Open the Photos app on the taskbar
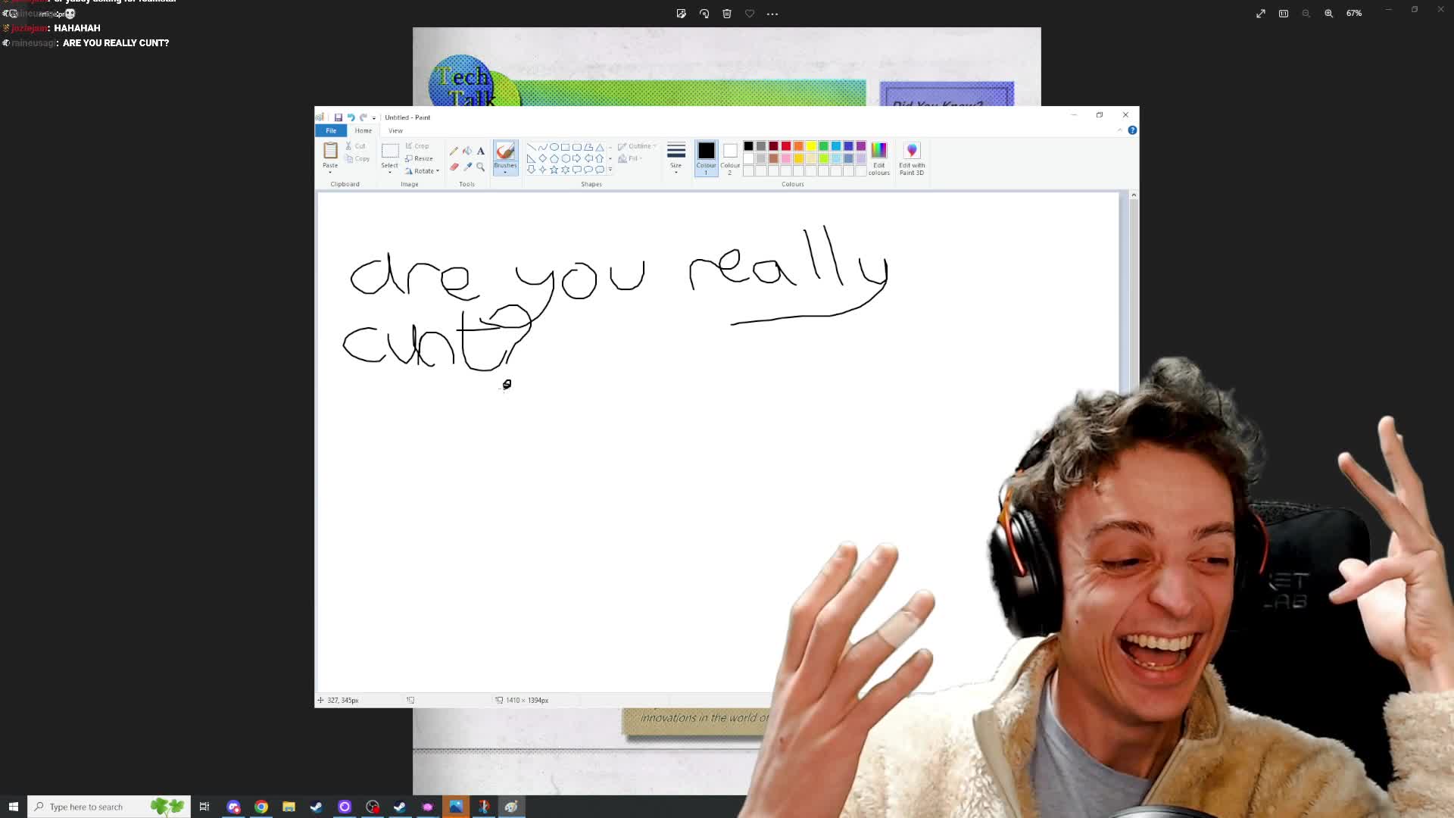Screen dimensions: 1454x818 [456, 807]
